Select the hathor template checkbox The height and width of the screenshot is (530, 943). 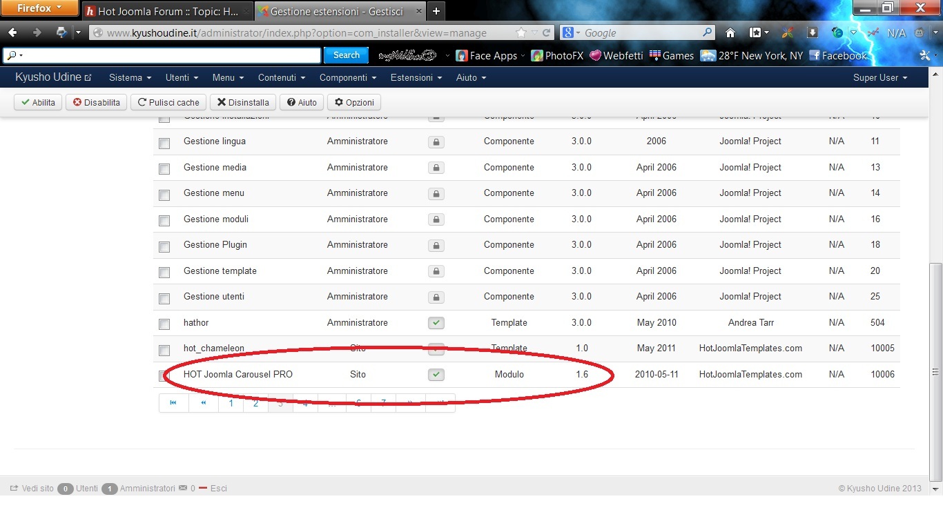coord(164,324)
